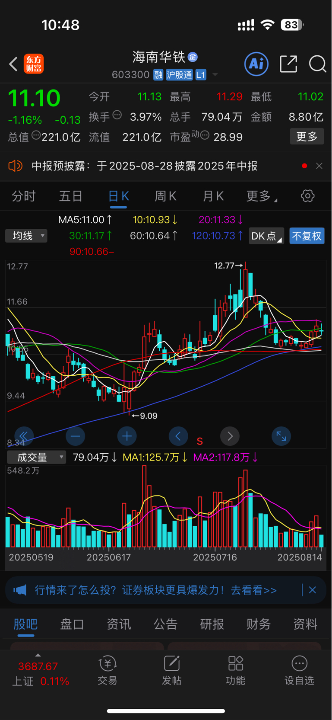The height and width of the screenshot is (720, 332).
Task: Open the 成交量 indicator dropdown
Action: (36, 457)
